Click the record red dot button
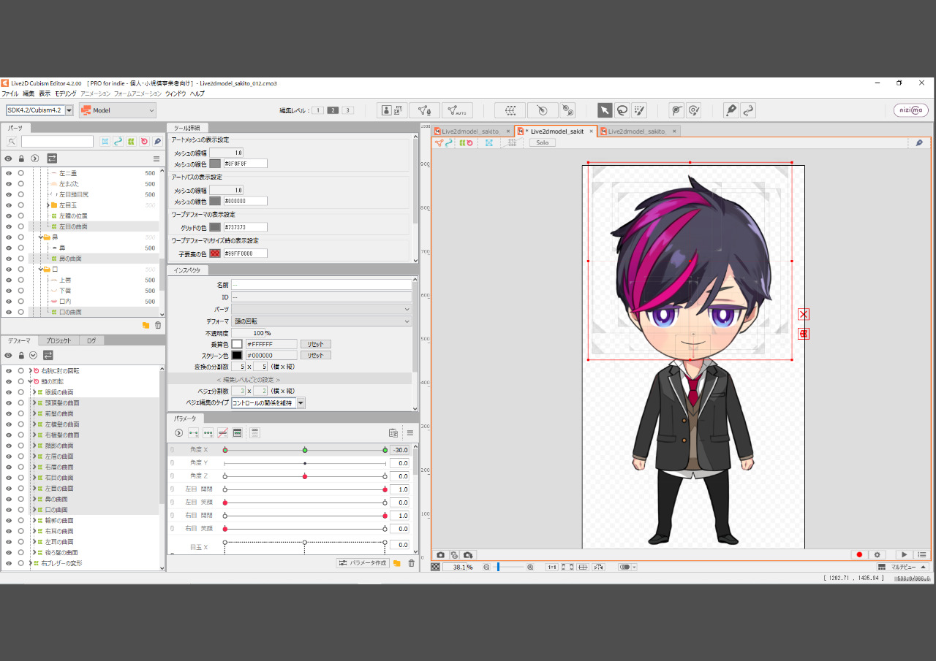 pyautogui.click(x=860, y=555)
